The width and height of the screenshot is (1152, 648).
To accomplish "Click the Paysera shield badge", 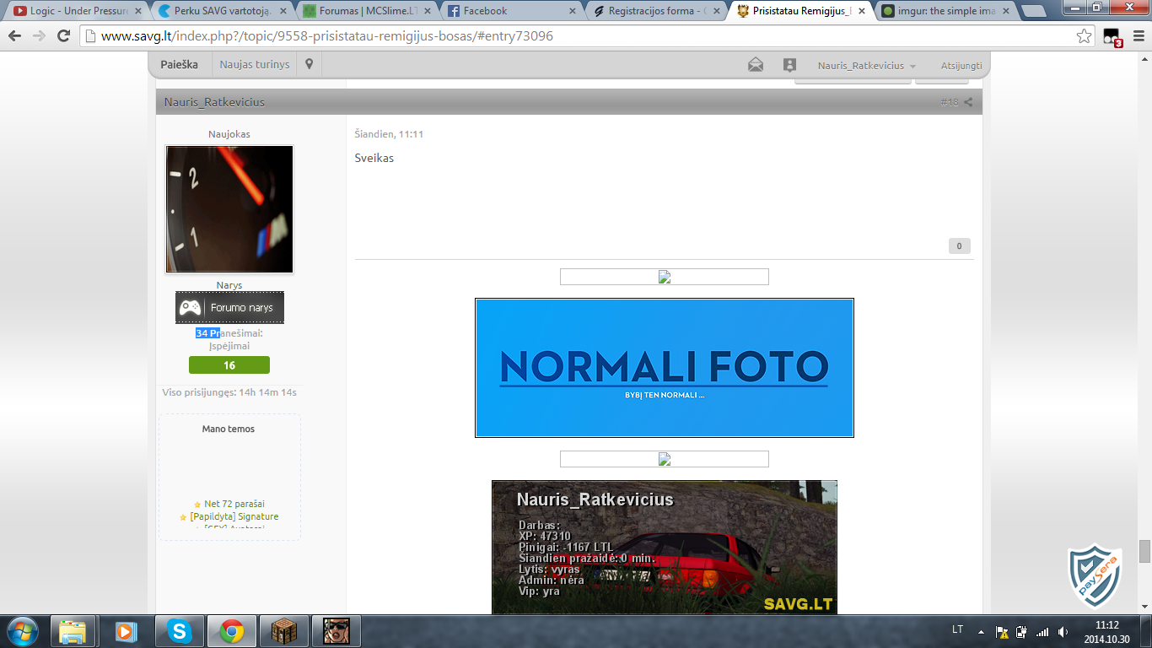I will 1095,575.
